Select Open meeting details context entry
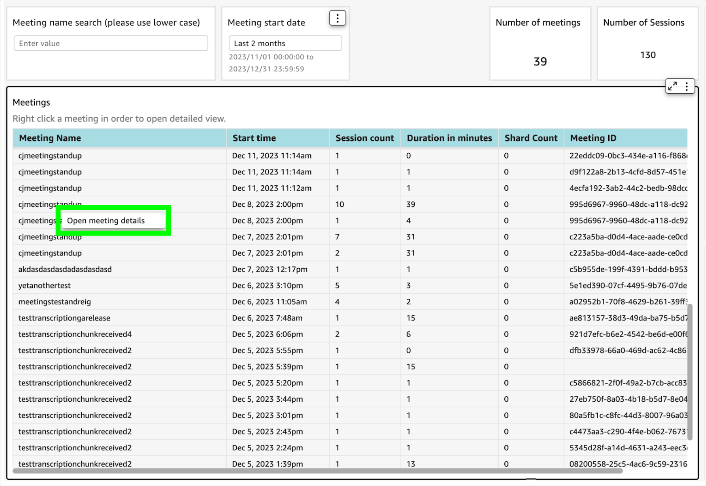Viewport: 706px width, 486px height. coord(106,221)
